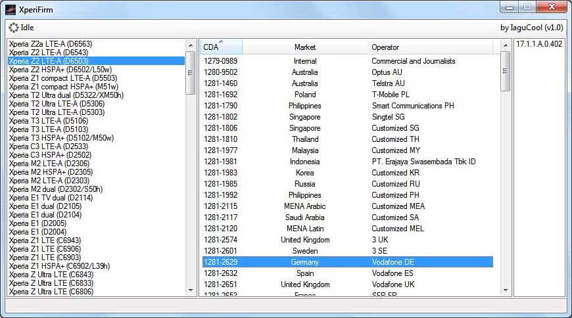Select Xperia Z2 HSPA+ (D6502/L50w) device
The width and height of the screenshot is (572, 318).
(97, 70)
